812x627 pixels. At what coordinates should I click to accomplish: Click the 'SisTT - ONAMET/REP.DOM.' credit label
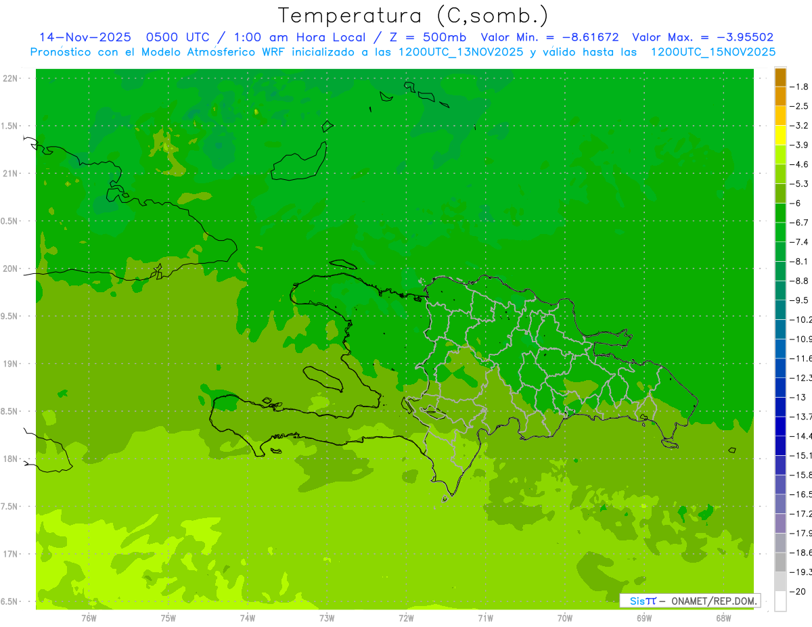[690, 601]
